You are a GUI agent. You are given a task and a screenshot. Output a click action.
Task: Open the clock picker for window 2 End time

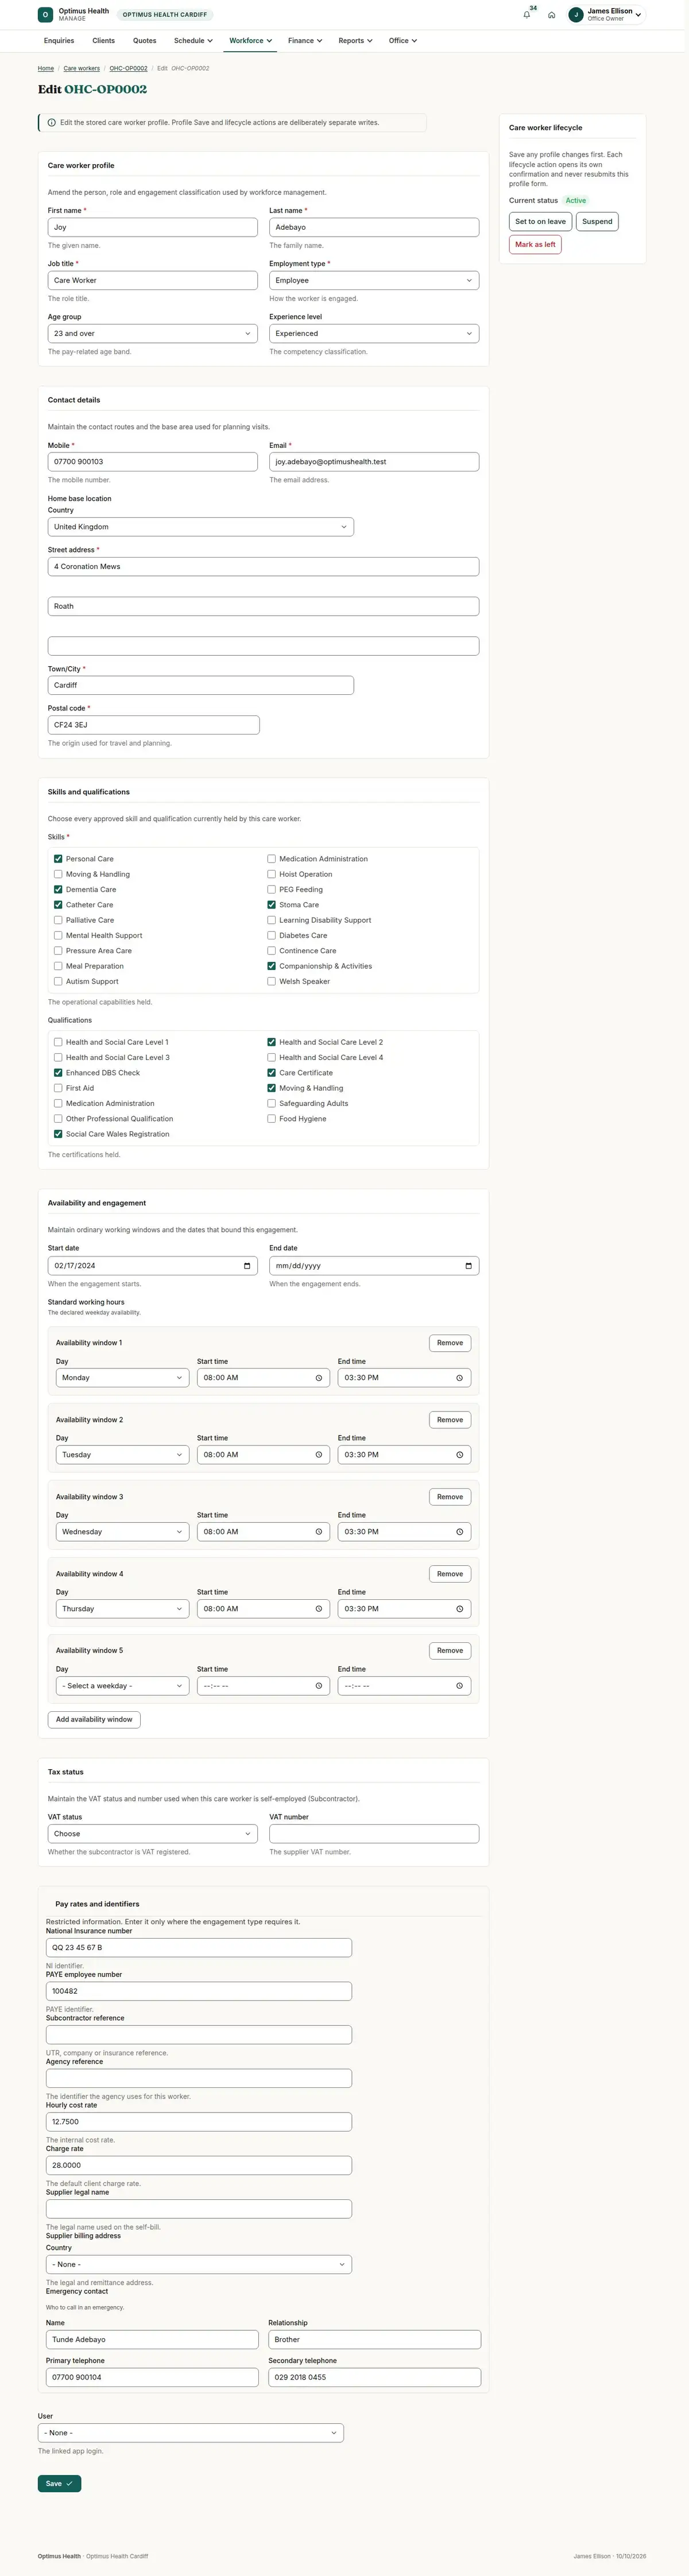[x=459, y=1455]
